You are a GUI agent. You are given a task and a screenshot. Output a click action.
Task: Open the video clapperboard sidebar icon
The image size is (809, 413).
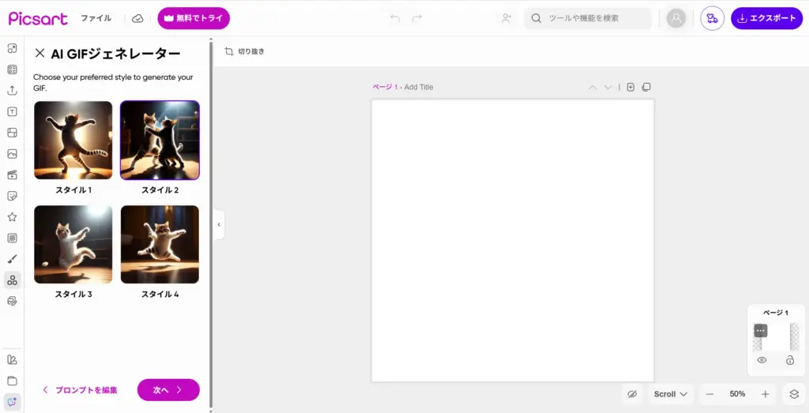point(12,175)
